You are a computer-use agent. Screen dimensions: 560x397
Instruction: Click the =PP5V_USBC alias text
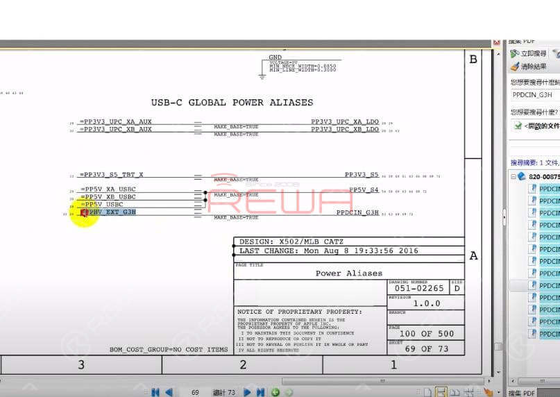tap(102, 204)
